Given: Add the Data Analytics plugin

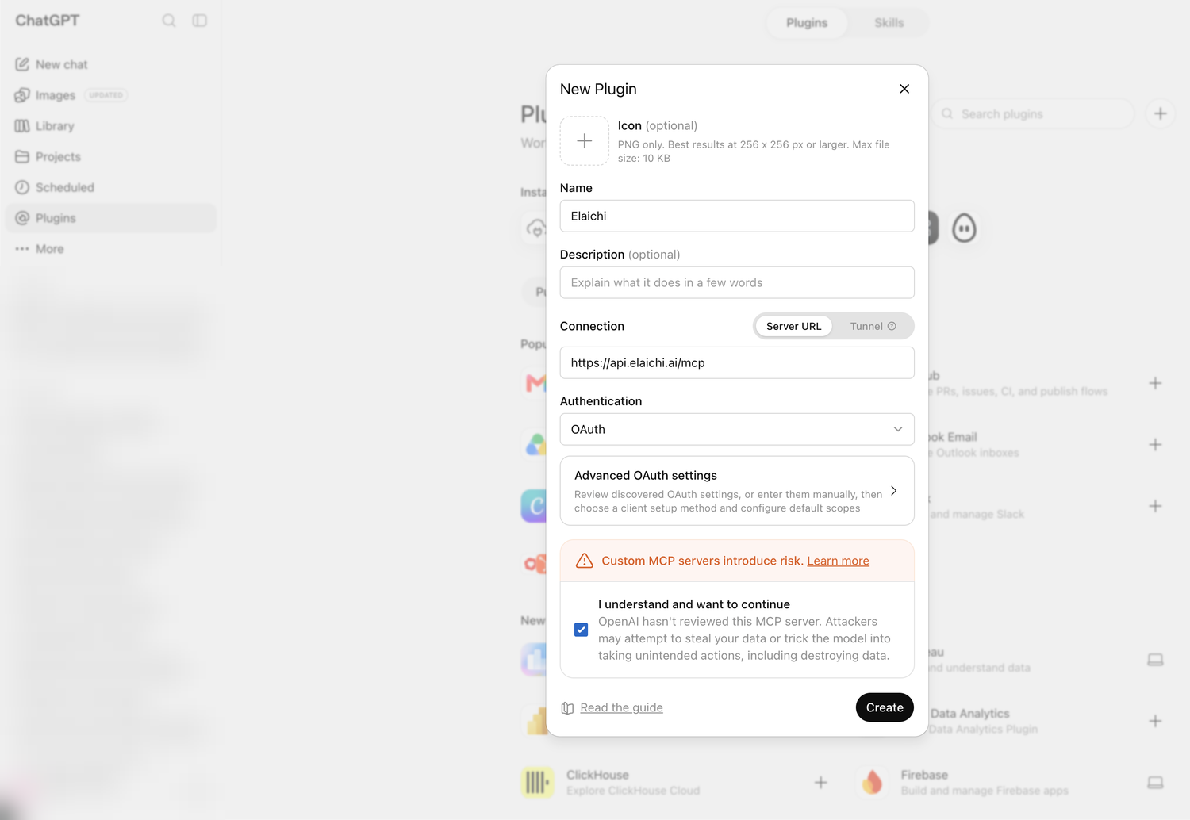Looking at the screenshot, I should [1155, 721].
